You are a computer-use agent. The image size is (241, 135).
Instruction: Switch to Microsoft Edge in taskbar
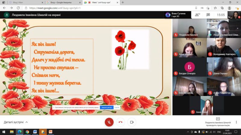pos(20,132)
